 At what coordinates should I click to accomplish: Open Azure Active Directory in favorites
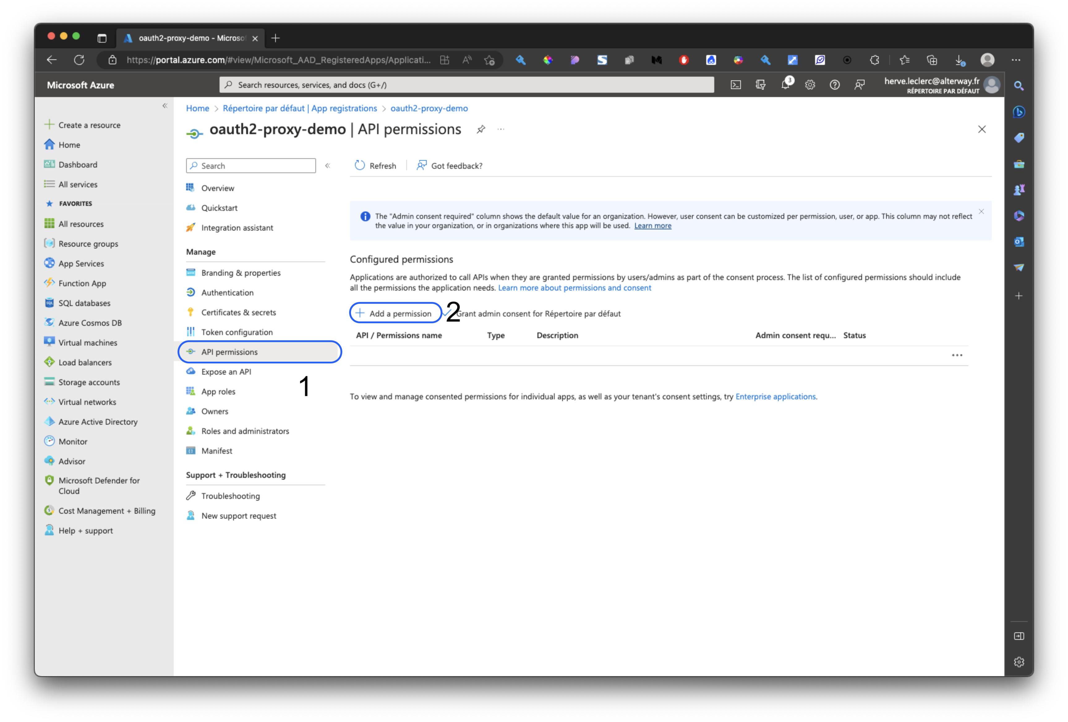[98, 422]
